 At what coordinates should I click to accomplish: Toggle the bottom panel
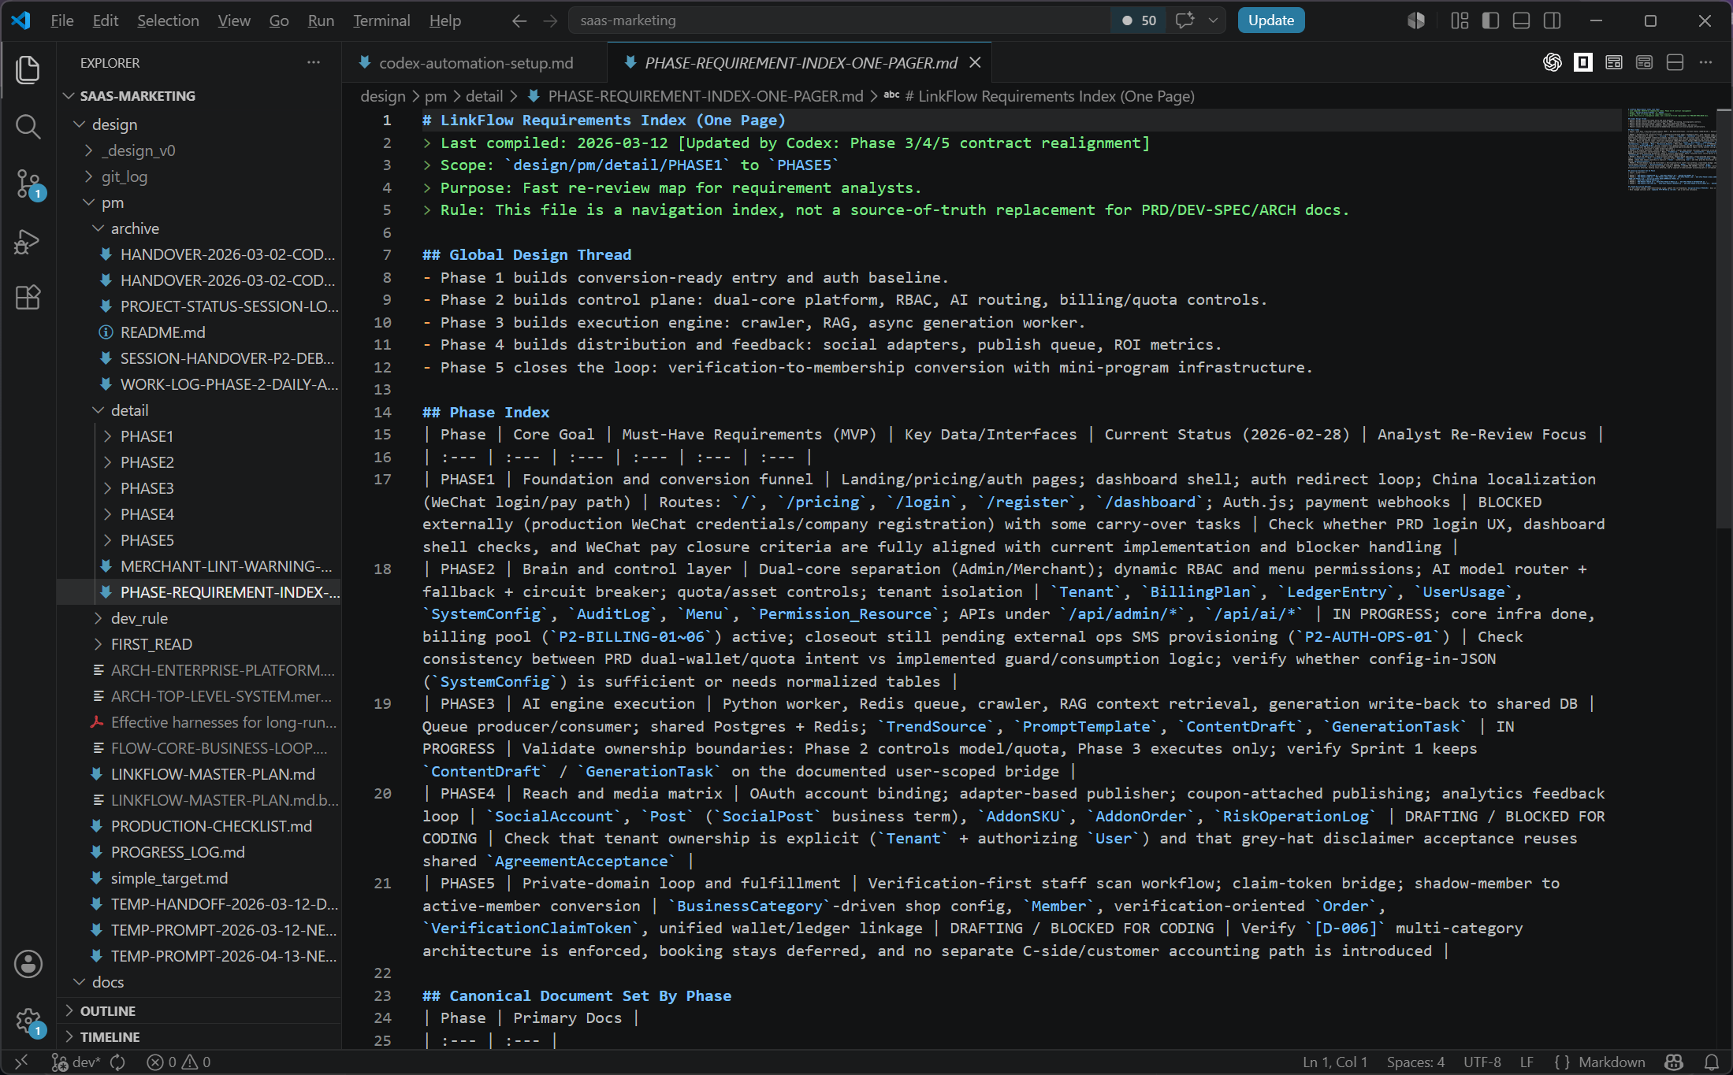1521,20
